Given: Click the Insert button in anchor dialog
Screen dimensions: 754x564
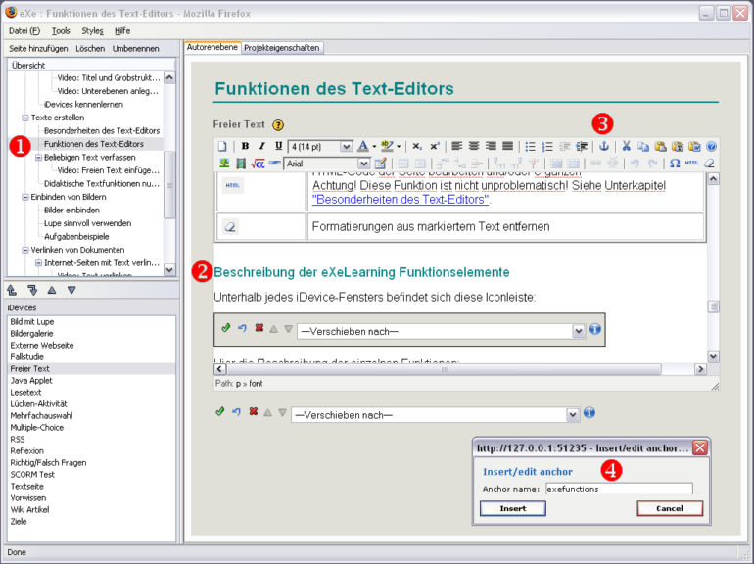Looking at the screenshot, I should click(x=512, y=509).
